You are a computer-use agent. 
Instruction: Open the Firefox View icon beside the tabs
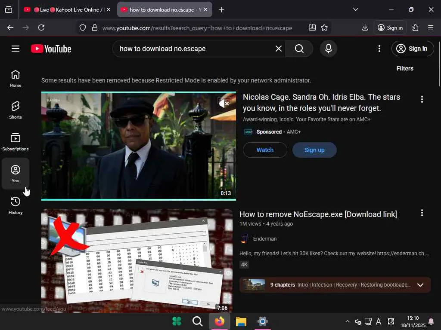[9, 9]
